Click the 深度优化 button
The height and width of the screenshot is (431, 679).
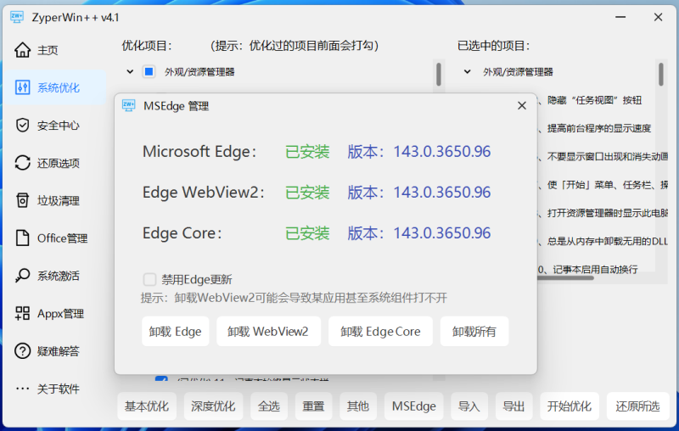pyautogui.click(x=214, y=406)
